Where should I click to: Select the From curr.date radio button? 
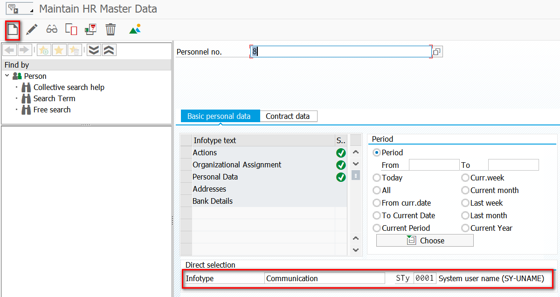point(377,203)
